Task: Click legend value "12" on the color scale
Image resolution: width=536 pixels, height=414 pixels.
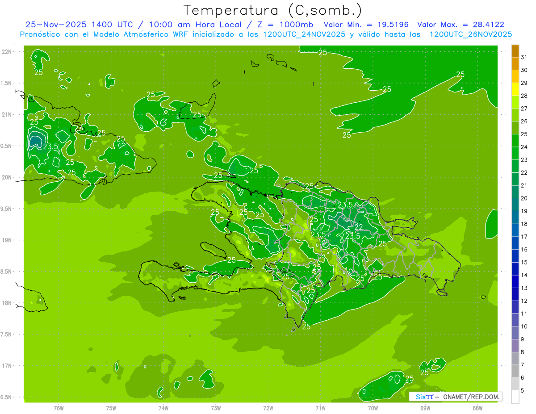Action: pyautogui.click(x=524, y=301)
